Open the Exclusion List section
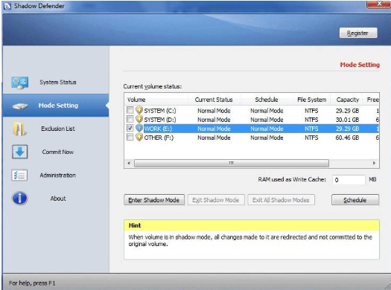The width and height of the screenshot is (391, 290). [x=56, y=129]
